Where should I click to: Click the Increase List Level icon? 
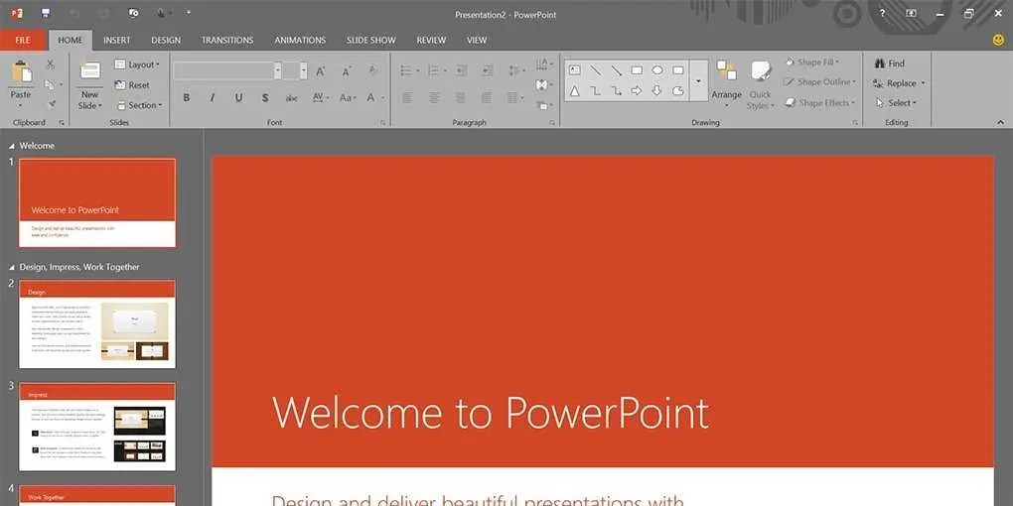[487, 70]
